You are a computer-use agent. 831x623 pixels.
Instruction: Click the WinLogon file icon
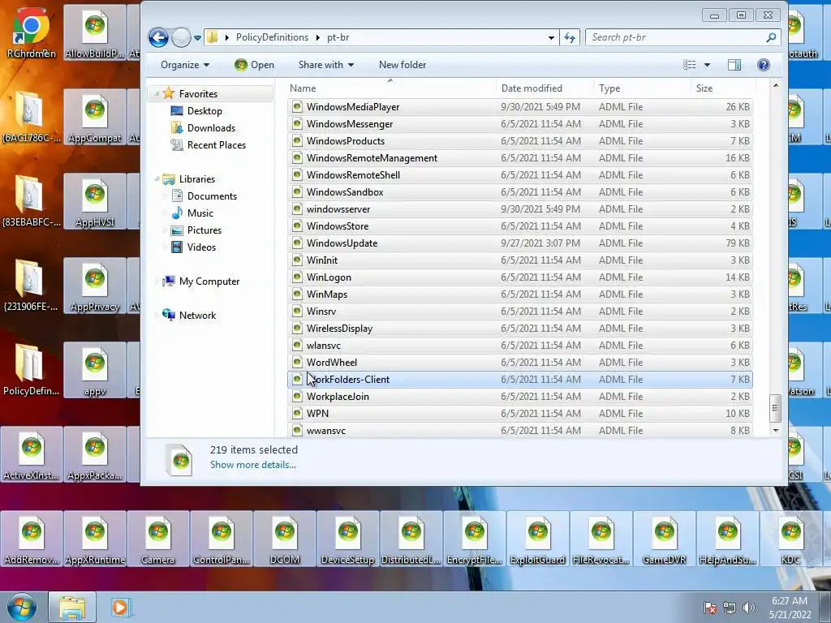click(x=297, y=277)
